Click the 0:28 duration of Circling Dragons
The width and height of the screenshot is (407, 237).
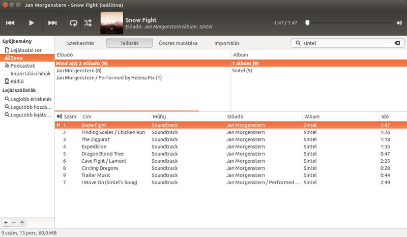(385, 168)
